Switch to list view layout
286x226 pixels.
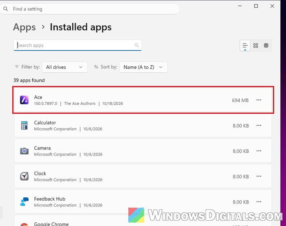point(245,45)
